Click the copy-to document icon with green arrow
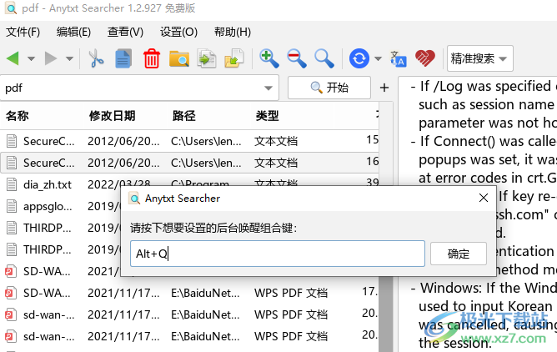 point(207,58)
